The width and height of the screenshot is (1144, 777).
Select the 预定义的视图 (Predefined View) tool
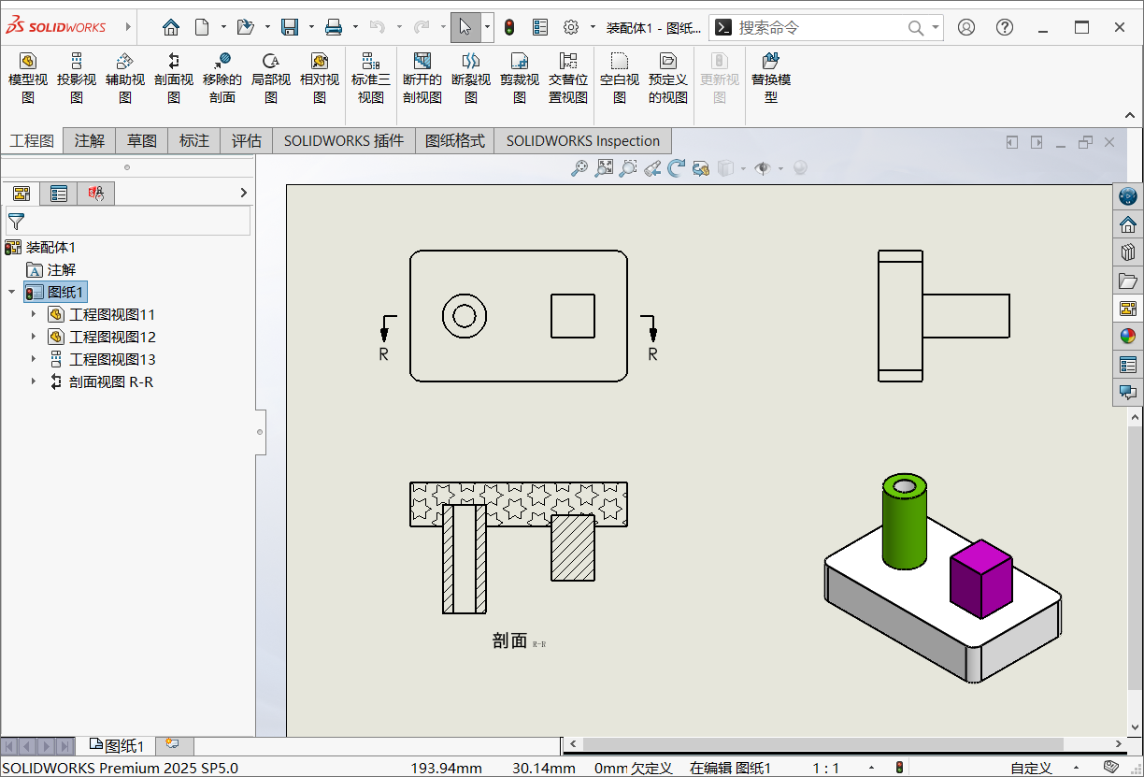[x=668, y=79]
